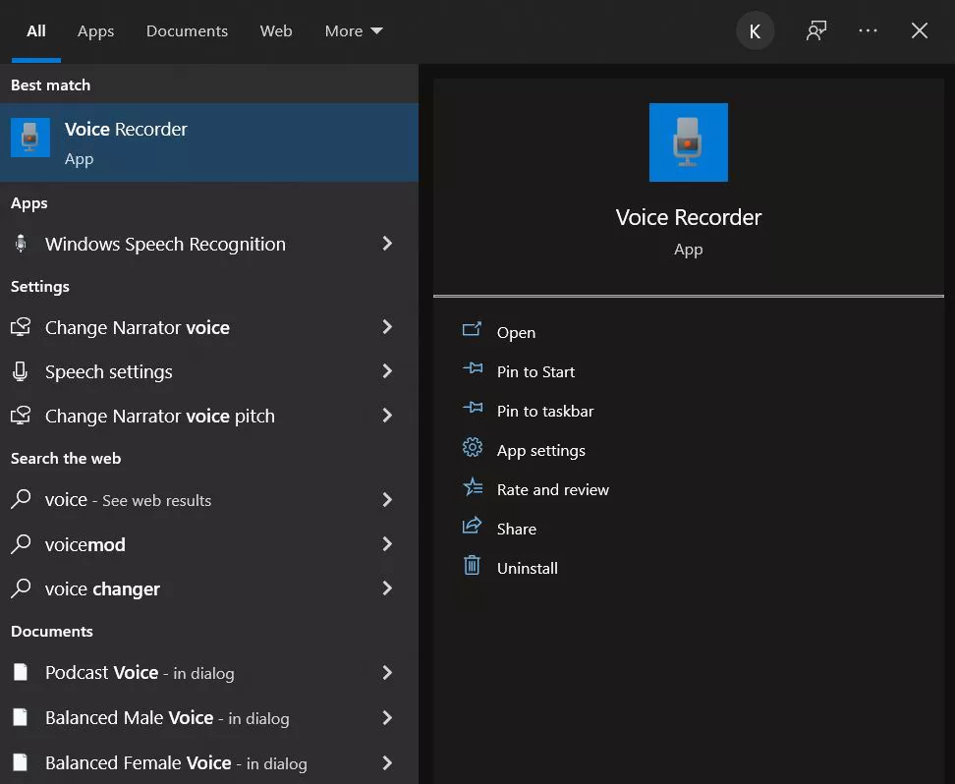This screenshot has height=784, width=955.
Task: Open the feedback icon in the top bar
Action: 816,30
